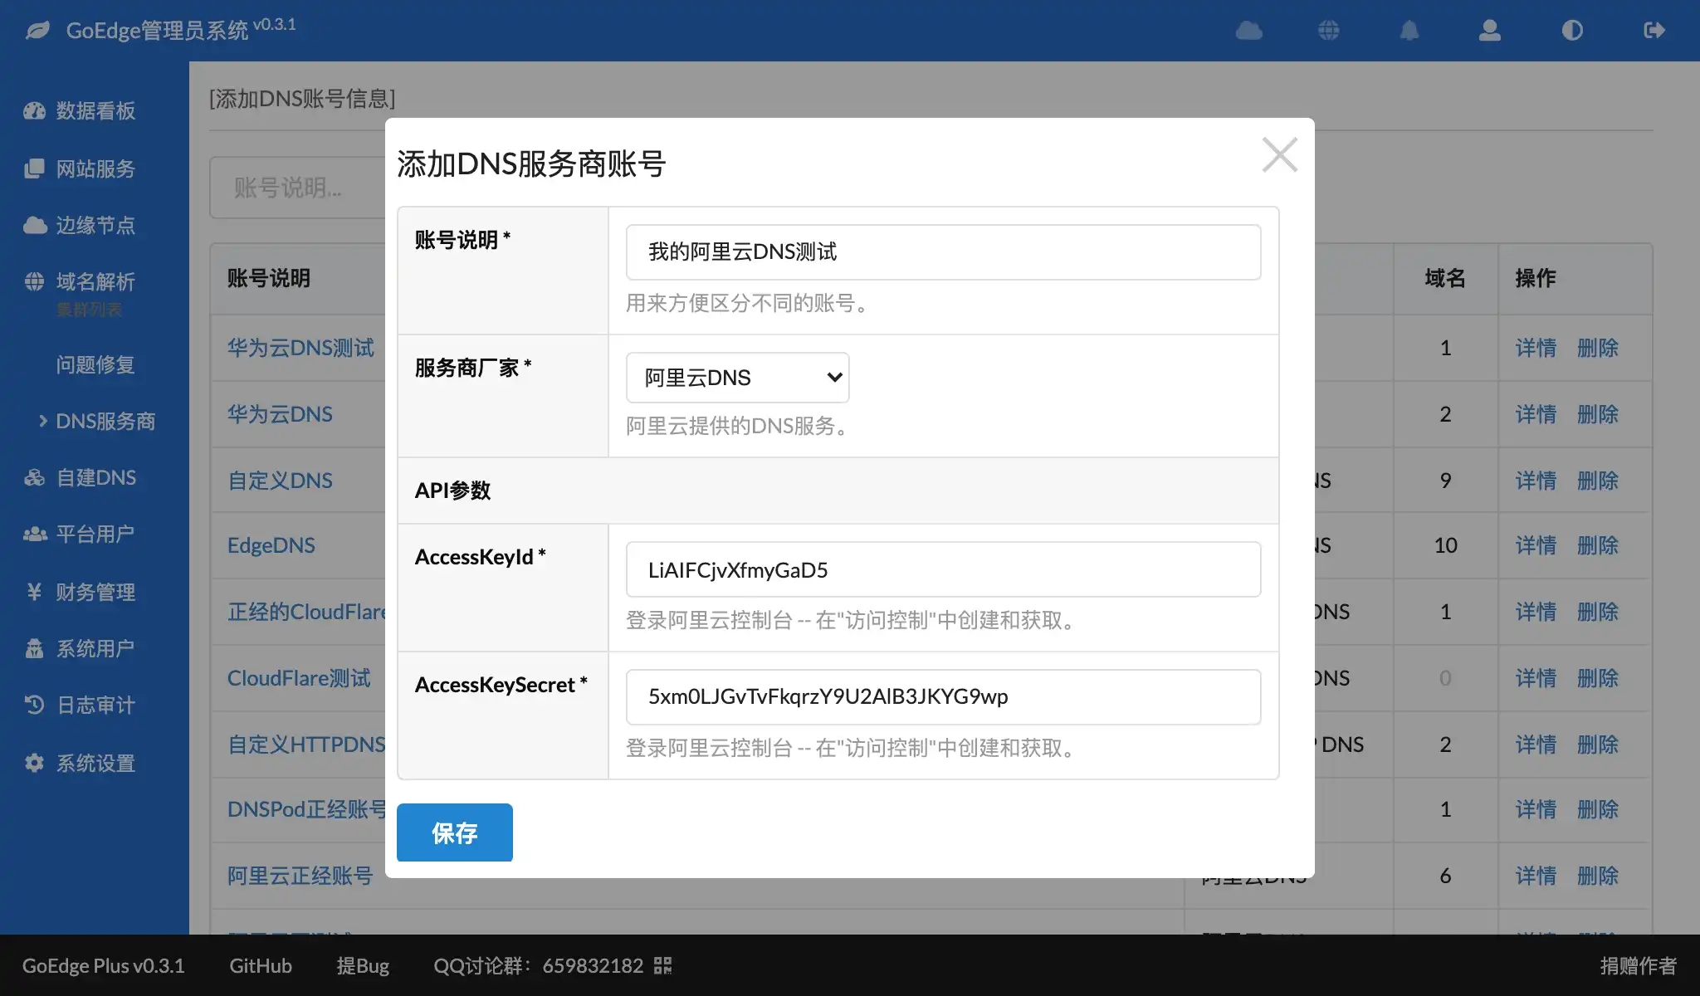Click the QR code icon beside QQ group
The image size is (1700, 996).
(x=662, y=965)
